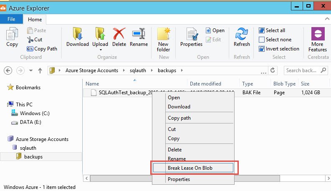Click Invert selection in ribbon
The width and height of the screenshot is (331, 191).
(279, 49)
